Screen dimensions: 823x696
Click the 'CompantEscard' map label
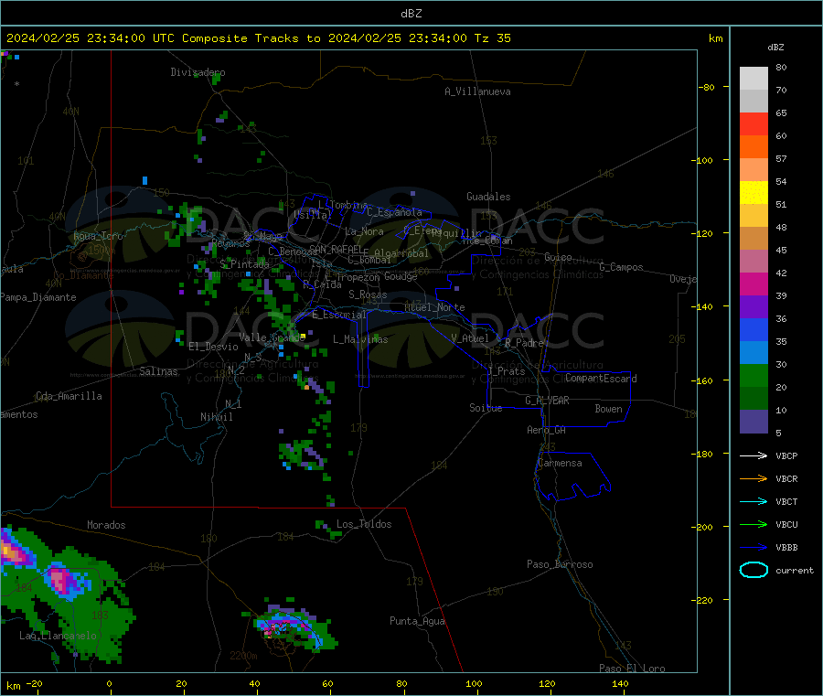(601, 379)
